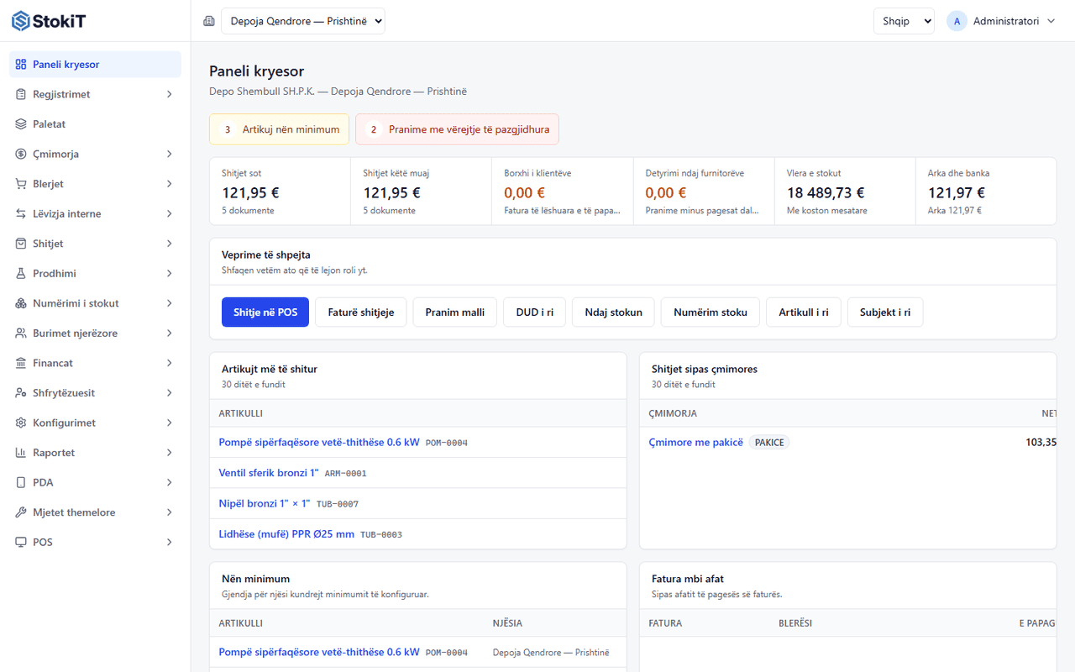Expand the Raportet chevron
This screenshot has width=1075, height=672.
[169, 453]
